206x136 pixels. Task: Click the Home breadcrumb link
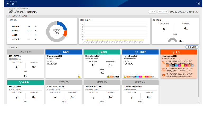point(11,9)
